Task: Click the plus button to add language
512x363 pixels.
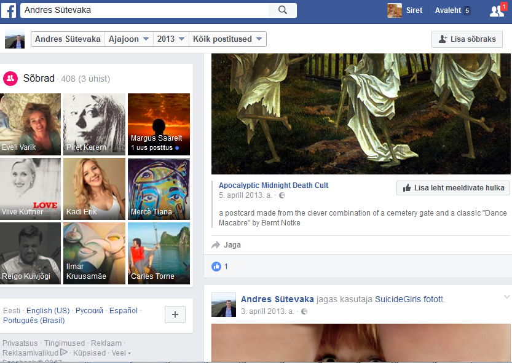Action: 175,314
